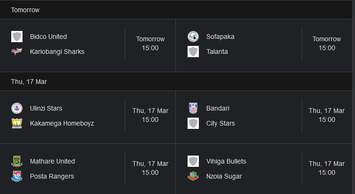355x194 pixels.
Task: Click the Kakamega Homeboyz yellow crest
Action: (17, 123)
